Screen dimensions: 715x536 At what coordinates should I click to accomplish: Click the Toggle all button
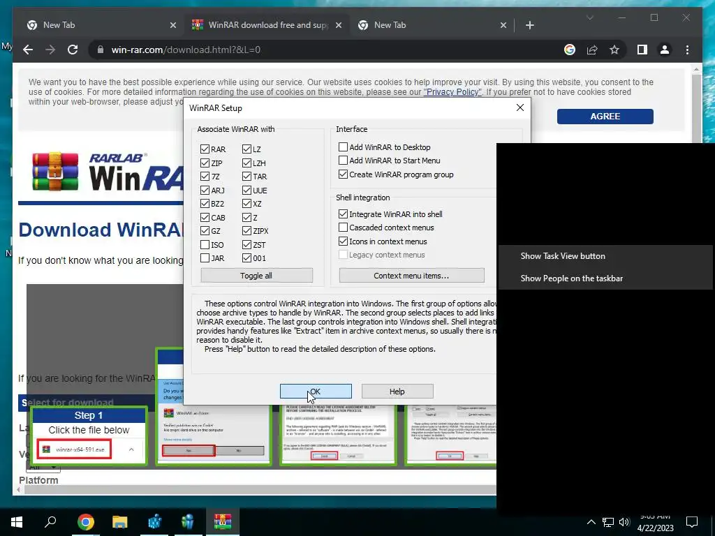click(256, 275)
